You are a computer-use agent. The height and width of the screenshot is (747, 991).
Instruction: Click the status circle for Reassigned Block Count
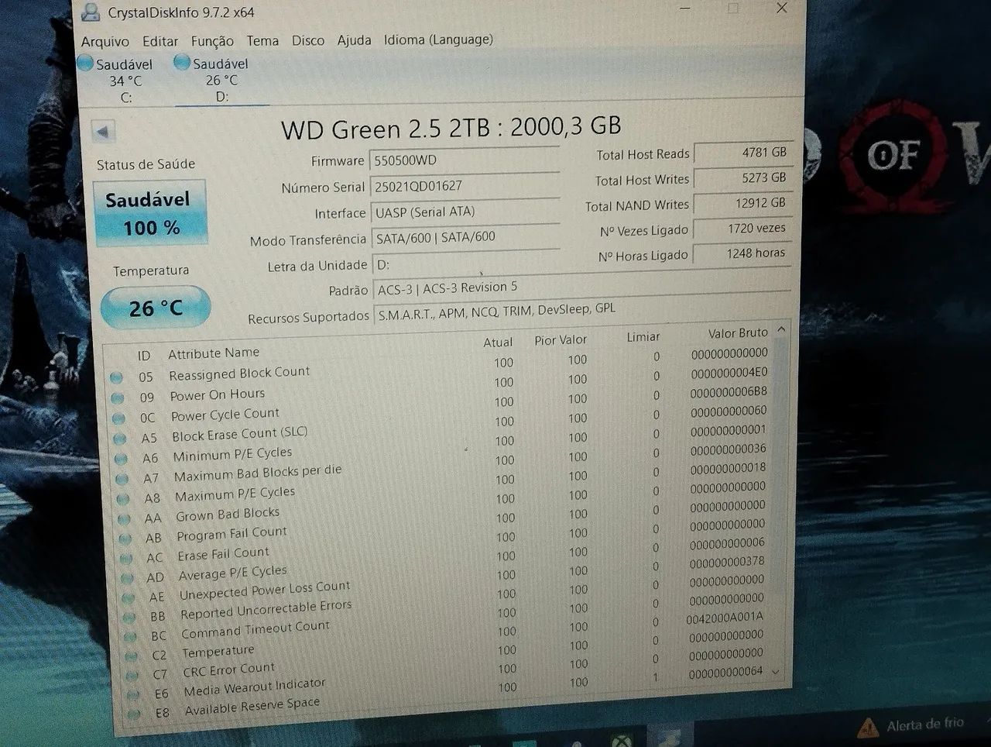116,377
